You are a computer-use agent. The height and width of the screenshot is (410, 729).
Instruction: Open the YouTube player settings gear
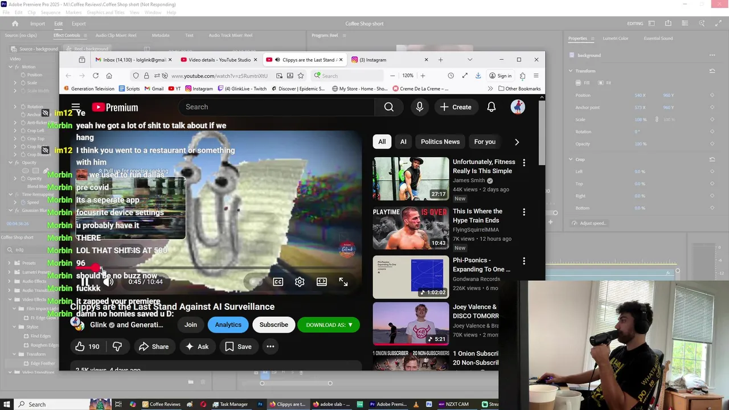click(x=300, y=281)
